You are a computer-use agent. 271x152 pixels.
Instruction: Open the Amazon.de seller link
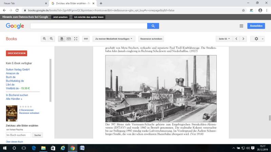(x=13, y=73)
